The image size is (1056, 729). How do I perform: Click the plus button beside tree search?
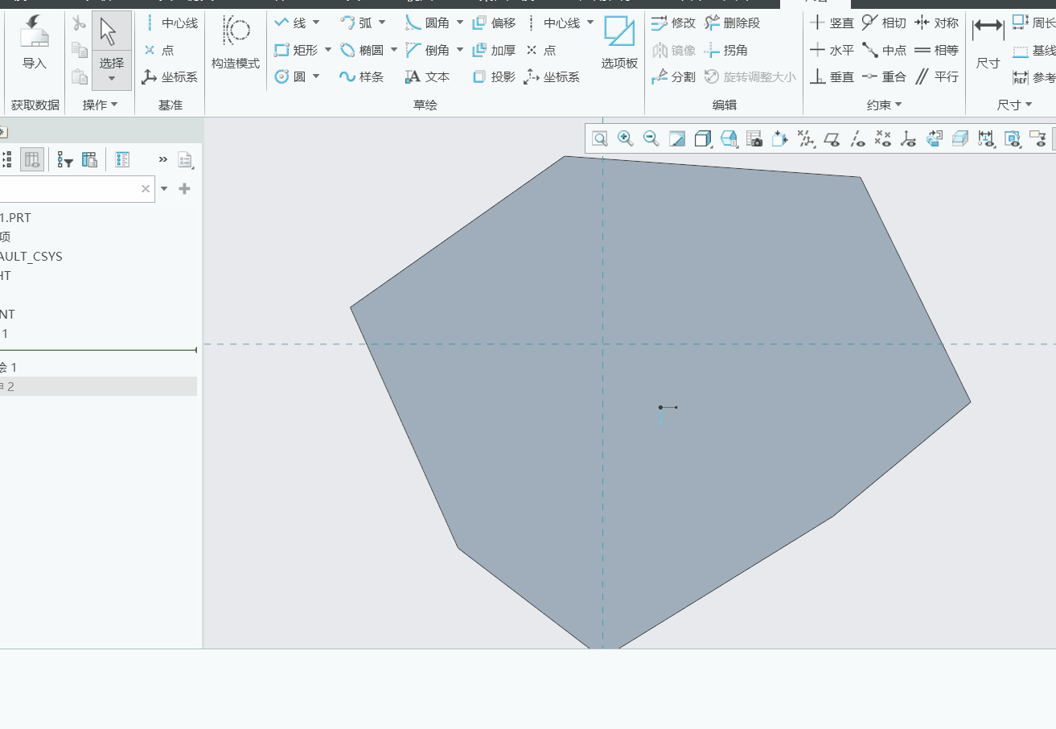coord(184,188)
